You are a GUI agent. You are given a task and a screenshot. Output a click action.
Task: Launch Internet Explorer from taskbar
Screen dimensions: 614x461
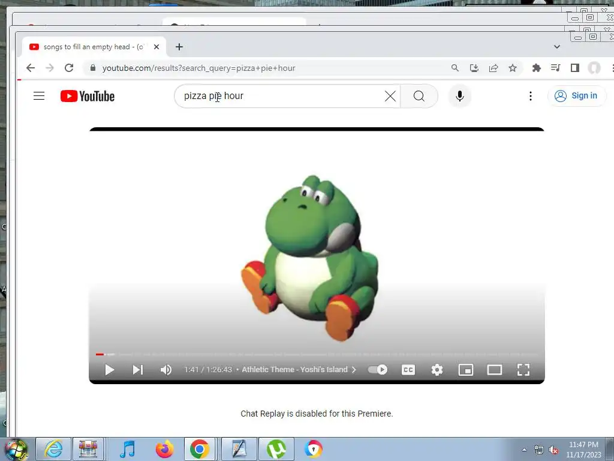tap(53, 449)
